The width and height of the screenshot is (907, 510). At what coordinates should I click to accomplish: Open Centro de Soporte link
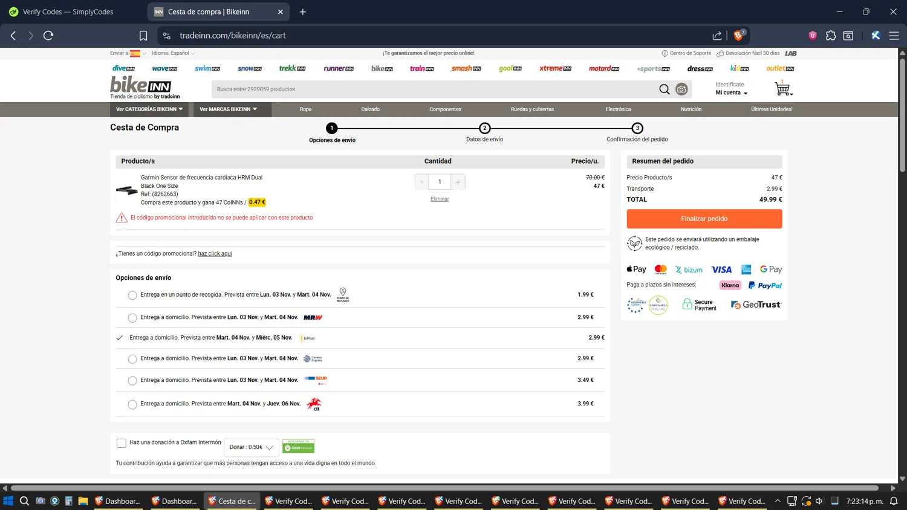tap(686, 53)
